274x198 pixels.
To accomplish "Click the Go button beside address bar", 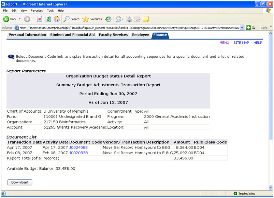I will (x=251, y=28).
